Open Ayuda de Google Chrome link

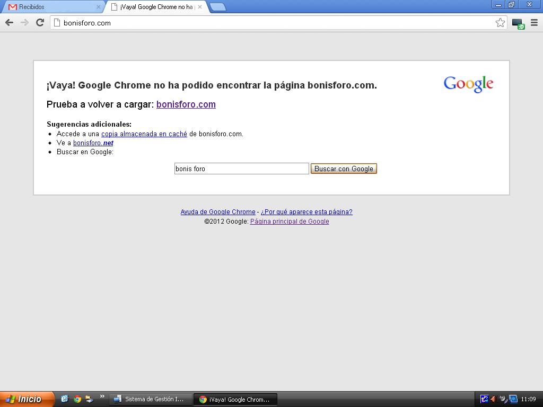pos(218,212)
